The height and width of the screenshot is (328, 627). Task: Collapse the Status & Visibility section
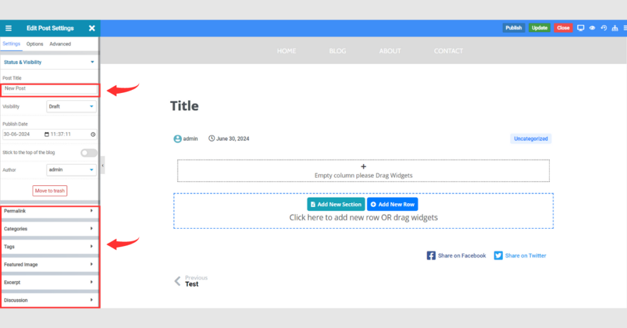pyautogui.click(x=50, y=62)
